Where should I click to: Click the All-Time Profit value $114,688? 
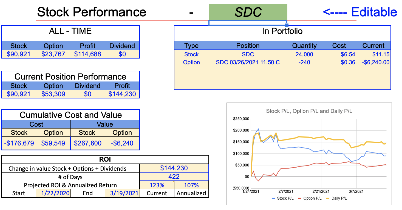[87, 54]
